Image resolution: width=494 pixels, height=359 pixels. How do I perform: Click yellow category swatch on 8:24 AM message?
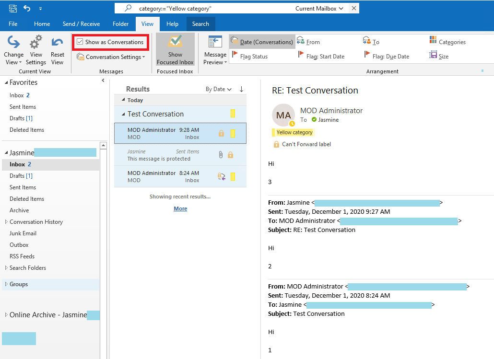click(x=233, y=177)
